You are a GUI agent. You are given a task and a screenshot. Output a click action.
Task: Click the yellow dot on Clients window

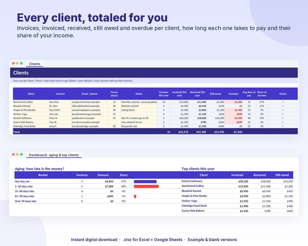[x=17, y=63]
